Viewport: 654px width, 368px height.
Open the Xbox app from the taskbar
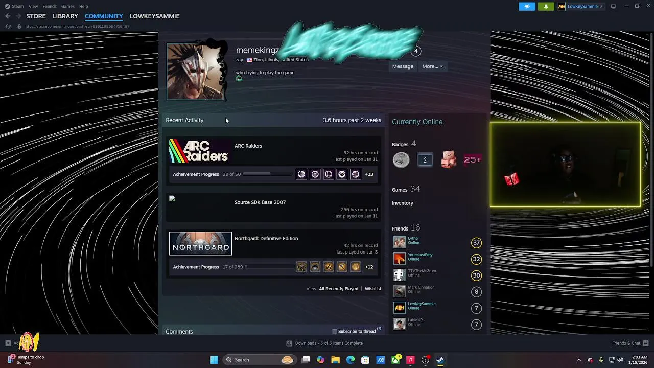pos(395,360)
